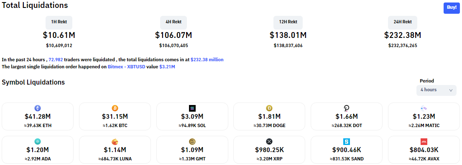The height and width of the screenshot is (165, 462).
Task: Click the Dogecoin icon
Action: pyautogui.click(x=269, y=108)
